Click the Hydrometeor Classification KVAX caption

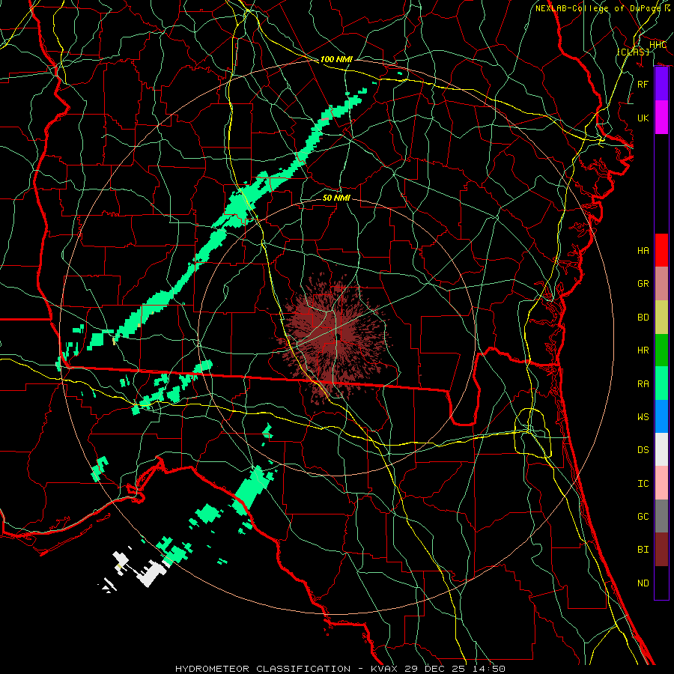[340, 669]
